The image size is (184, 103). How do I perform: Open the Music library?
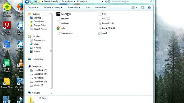tap(36, 44)
